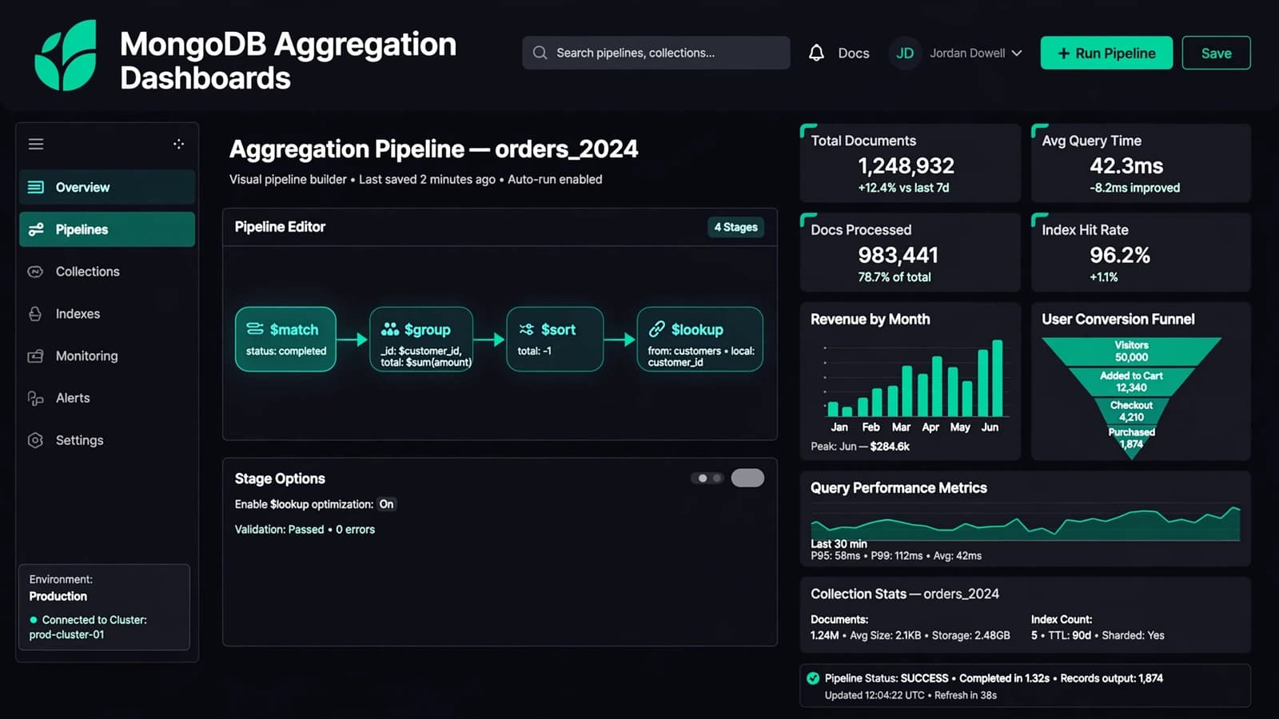Click the Visitors funnel segment
The image size is (1279, 719).
[x=1131, y=352]
